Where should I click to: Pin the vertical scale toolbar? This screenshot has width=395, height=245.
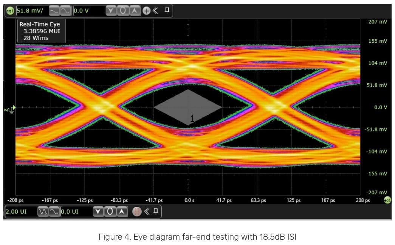coord(167,11)
